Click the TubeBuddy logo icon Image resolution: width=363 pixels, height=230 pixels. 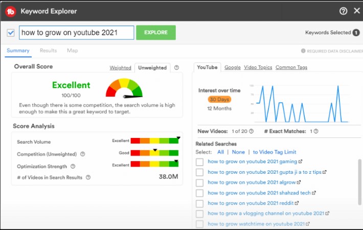(x=10, y=11)
